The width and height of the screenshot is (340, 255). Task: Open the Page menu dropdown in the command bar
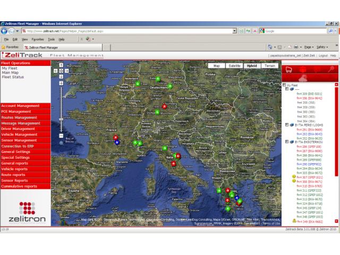(309, 47)
